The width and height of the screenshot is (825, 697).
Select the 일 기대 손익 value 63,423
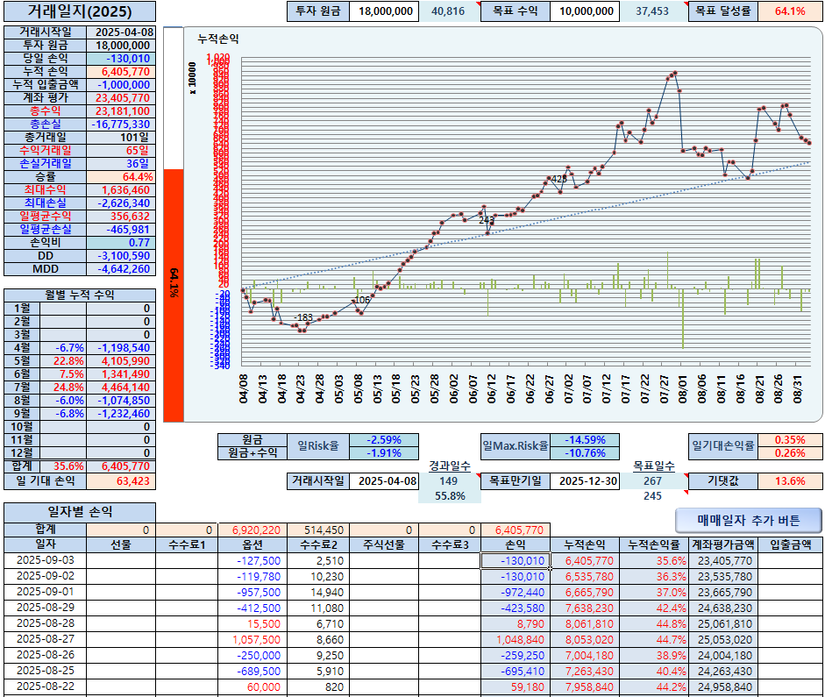pos(121,480)
